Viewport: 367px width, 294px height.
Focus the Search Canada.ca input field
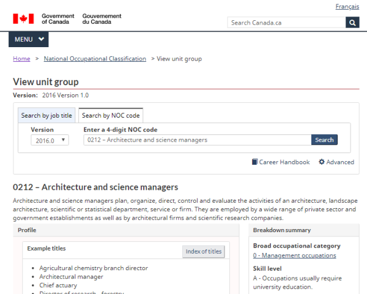[x=286, y=23]
